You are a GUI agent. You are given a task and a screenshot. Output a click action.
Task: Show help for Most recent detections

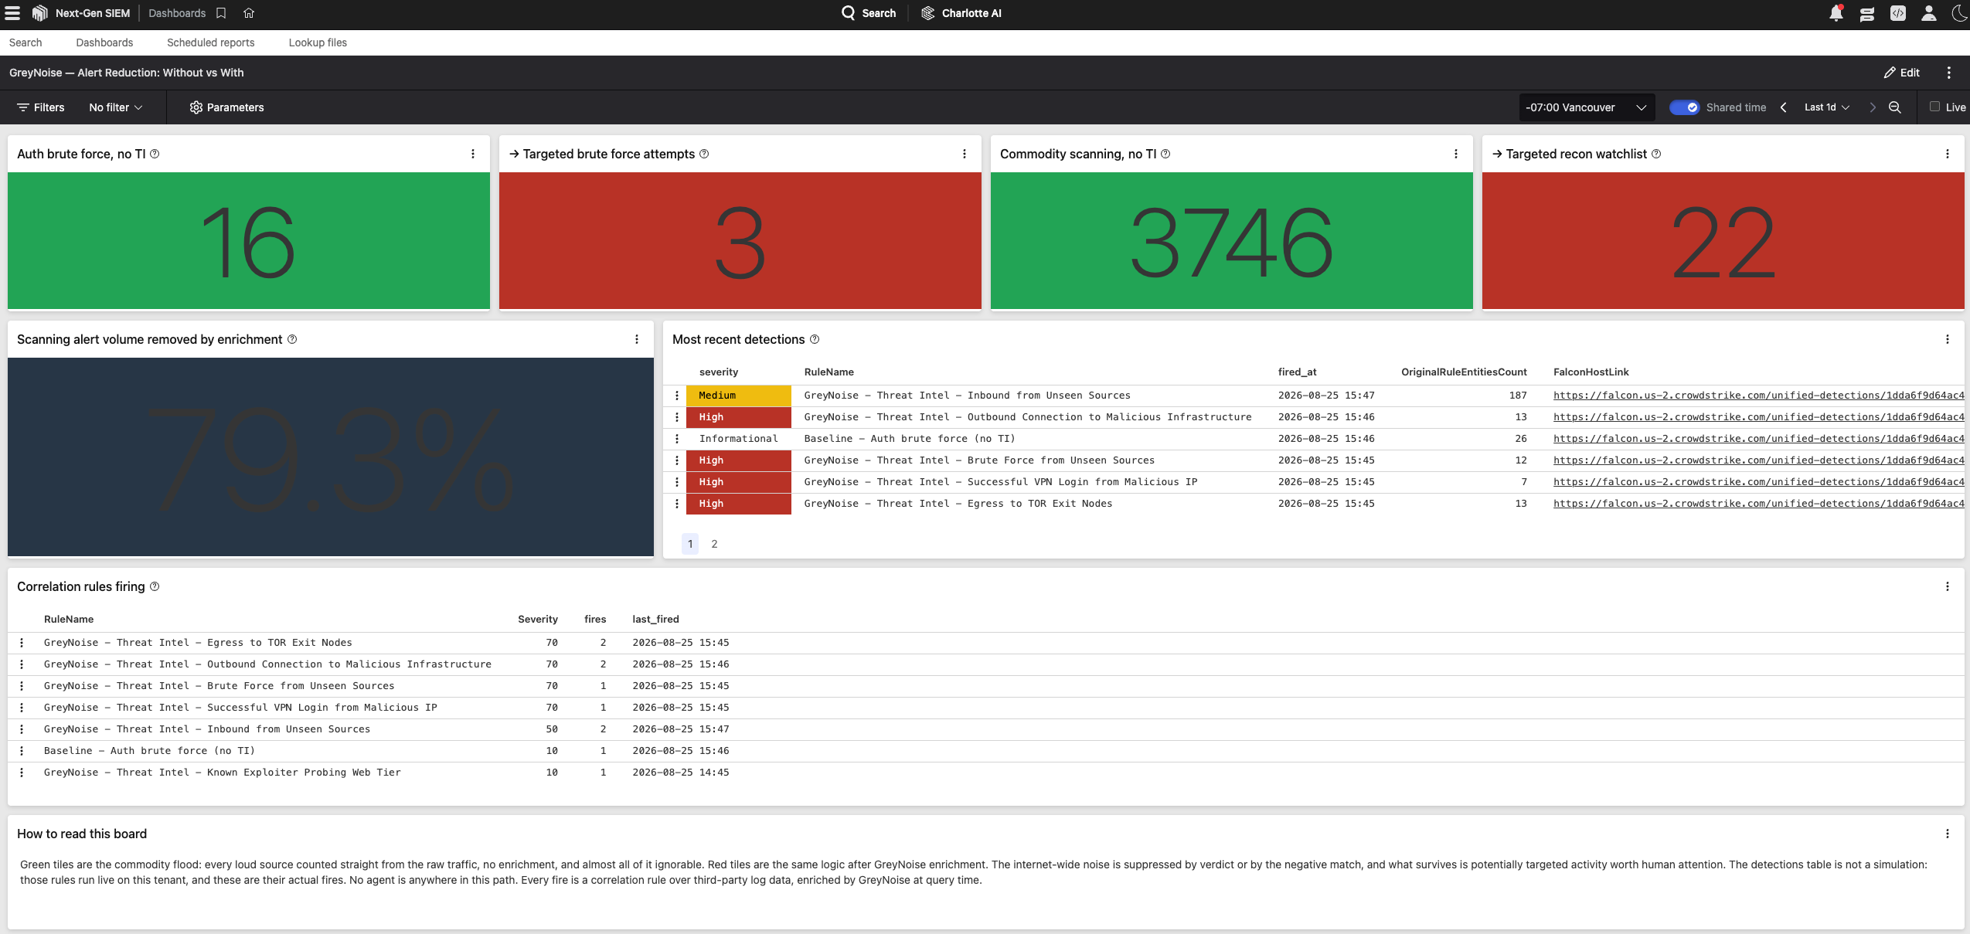point(815,339)
